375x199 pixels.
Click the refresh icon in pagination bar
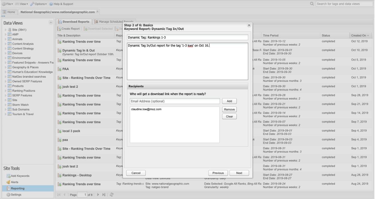(x=112, y=195)
